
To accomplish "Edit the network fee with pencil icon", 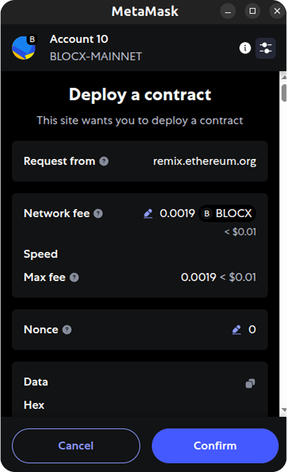I will pyautogui.click(x=148, y=213).
